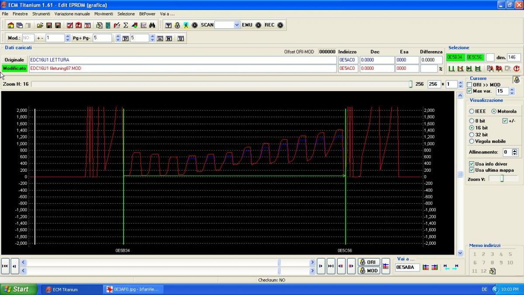Click the red checkmark toolbar icon
This screenshot has height=295, width=524.
click(70, 25)
